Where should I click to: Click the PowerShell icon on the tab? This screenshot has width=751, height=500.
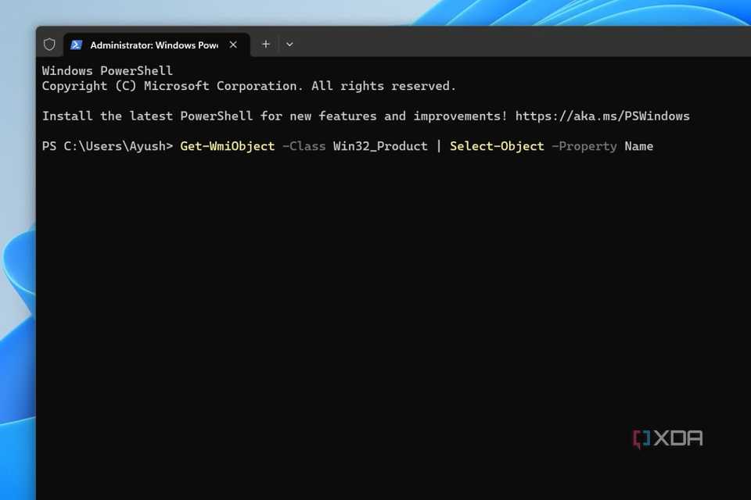pyautogui.click(x=76, y=45)
